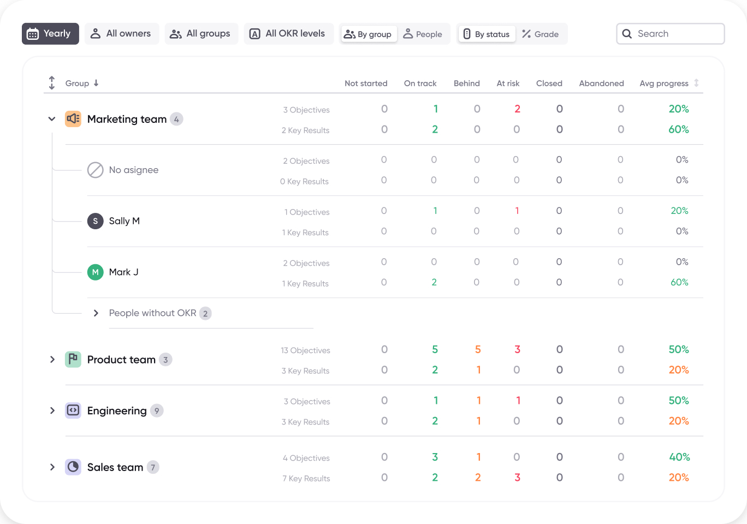Click the megaphone icon for Marketing team
This screenshot has height=524, width=747.
click(x=73, y=118)
